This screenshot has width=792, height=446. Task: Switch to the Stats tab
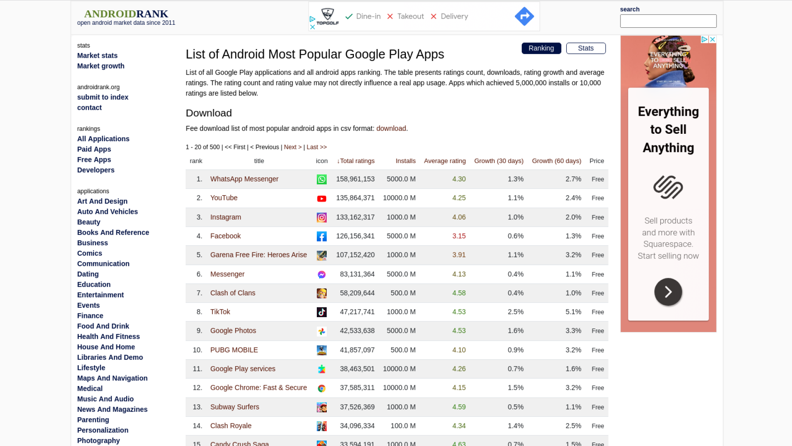[x=586, y=48]
